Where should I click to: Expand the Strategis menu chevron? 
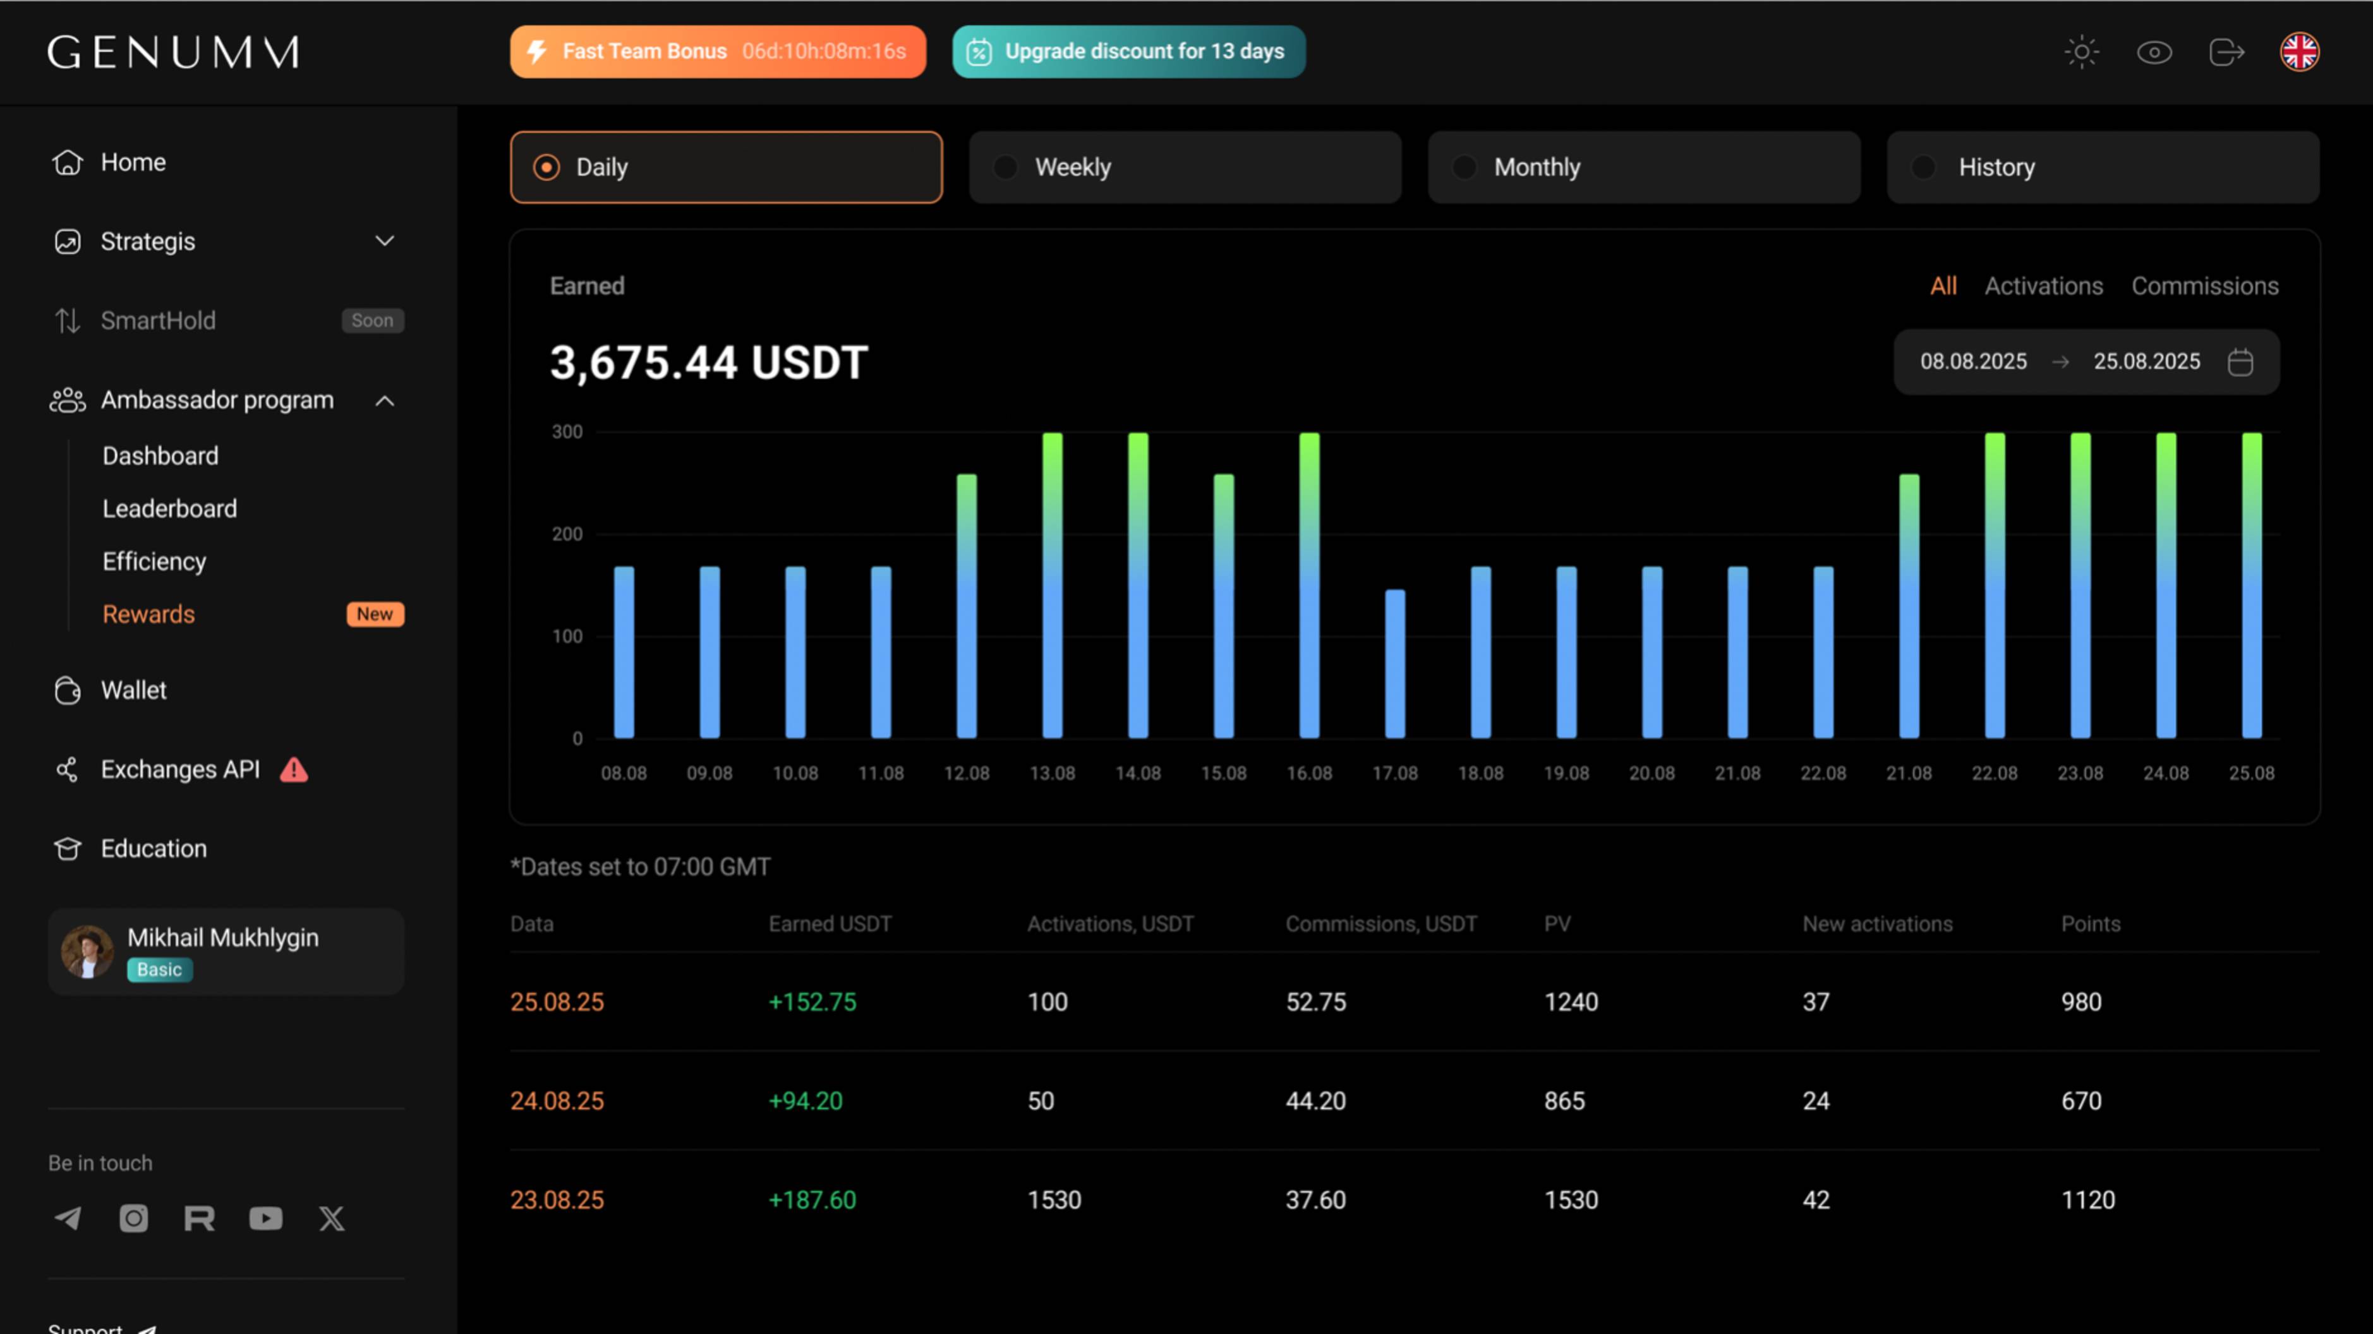384,241
